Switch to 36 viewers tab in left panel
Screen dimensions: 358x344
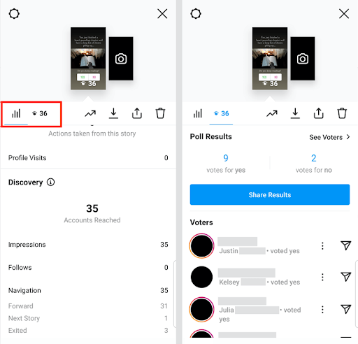click(x=40, y=113)
